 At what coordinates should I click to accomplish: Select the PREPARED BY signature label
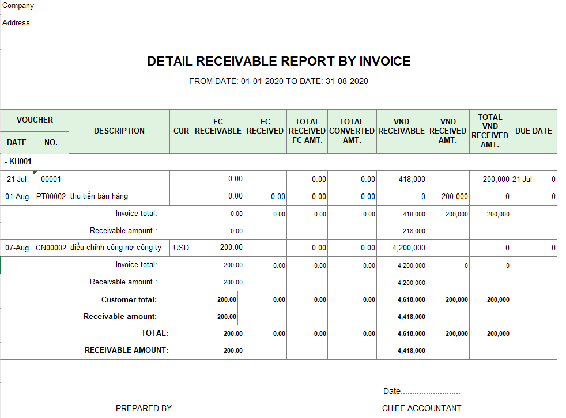(x=144, y=408)
